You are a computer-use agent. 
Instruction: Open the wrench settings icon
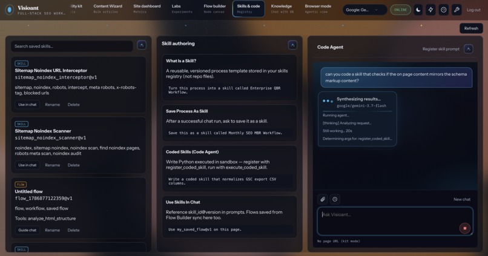click(457, 10)
